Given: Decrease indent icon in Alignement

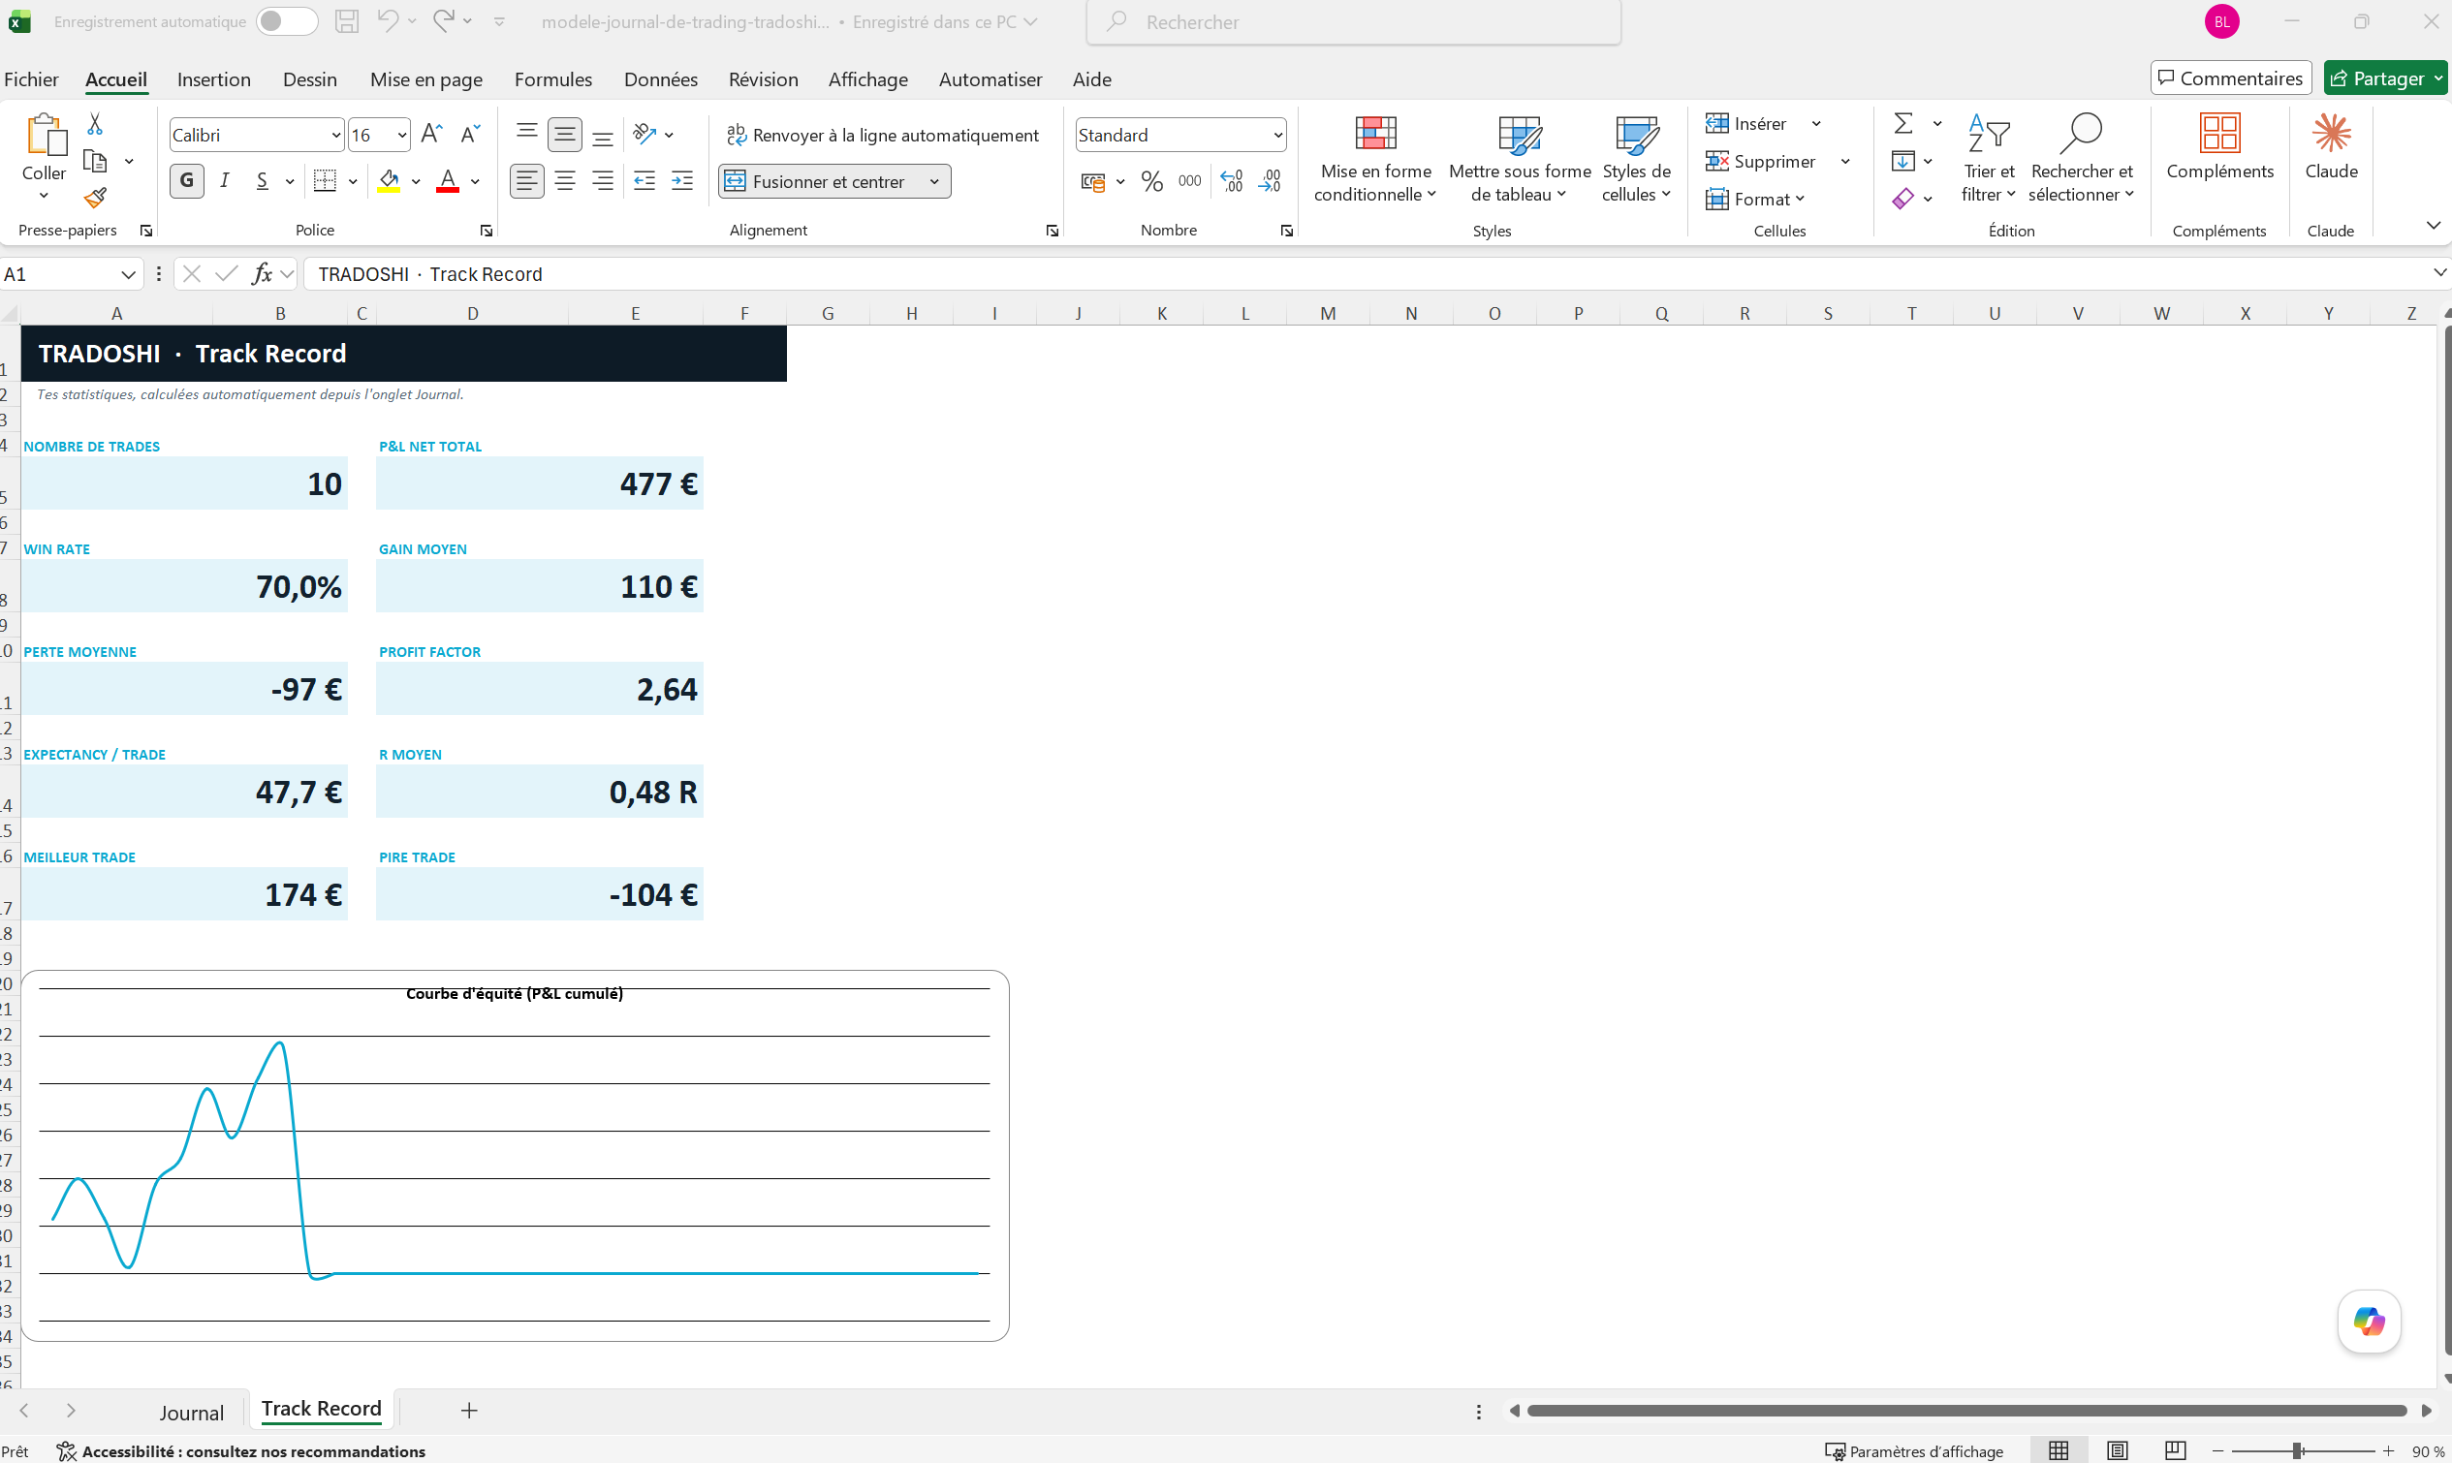Looking at the screenshot, I should coord(644,180).
